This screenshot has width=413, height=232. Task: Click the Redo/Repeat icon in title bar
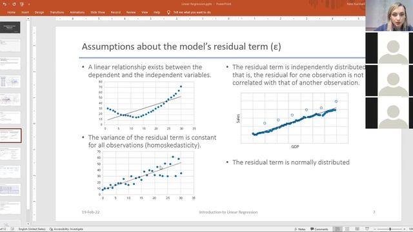point(14,5)
